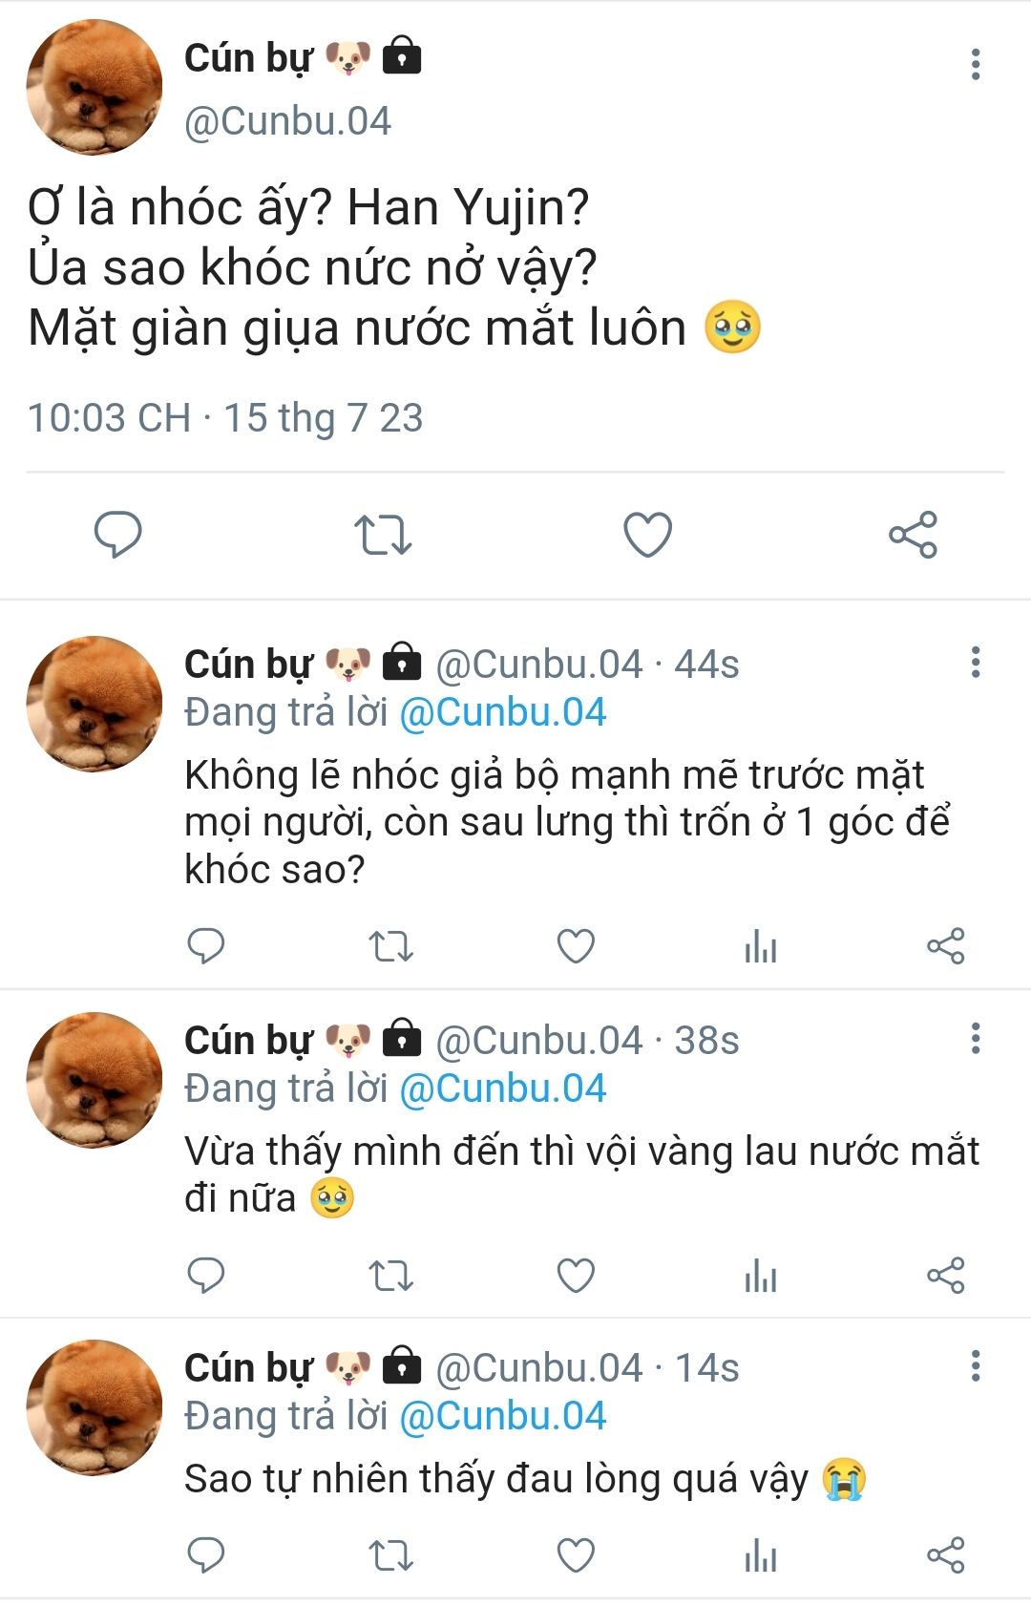This screenshot has width=1031, height=1606.
Task: Reply to the main Han Yujin tweet
Action: point(117,534)
